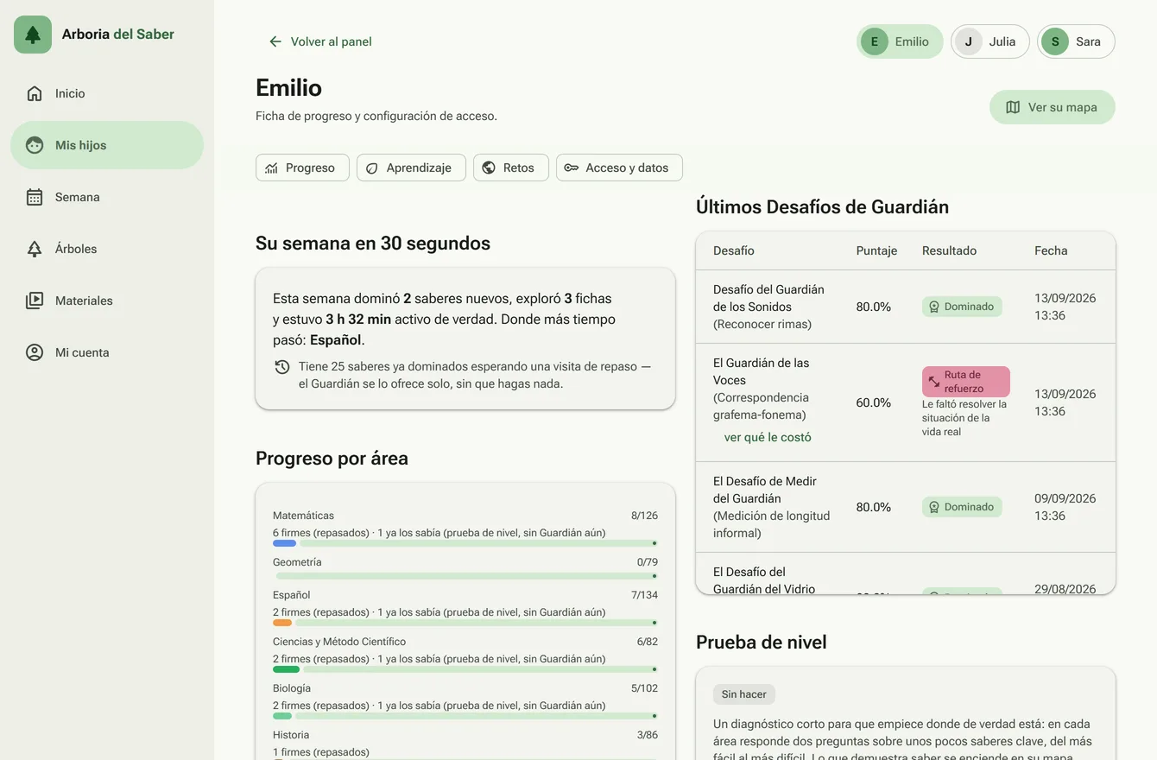The width and height of the screenshot is (1157, 760).
Task: Open Mi cuenta from the sidebar
Action: click(x=107, y=352)
